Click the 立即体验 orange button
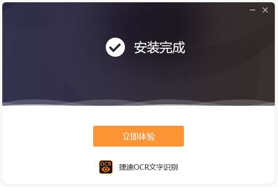The height and width of the screenshot is (187, 278). pos(139,136)
